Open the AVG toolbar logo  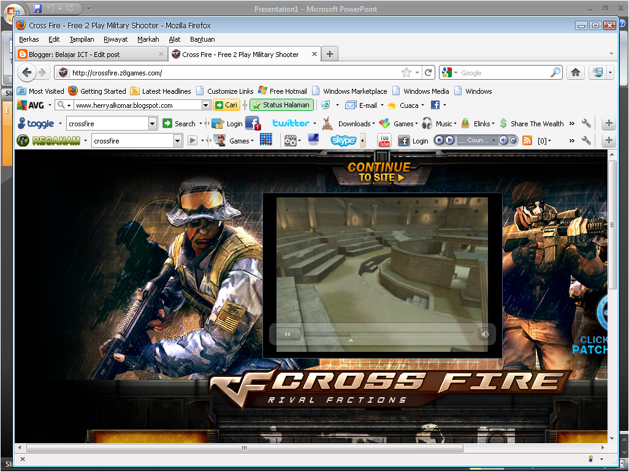(31, 105)
